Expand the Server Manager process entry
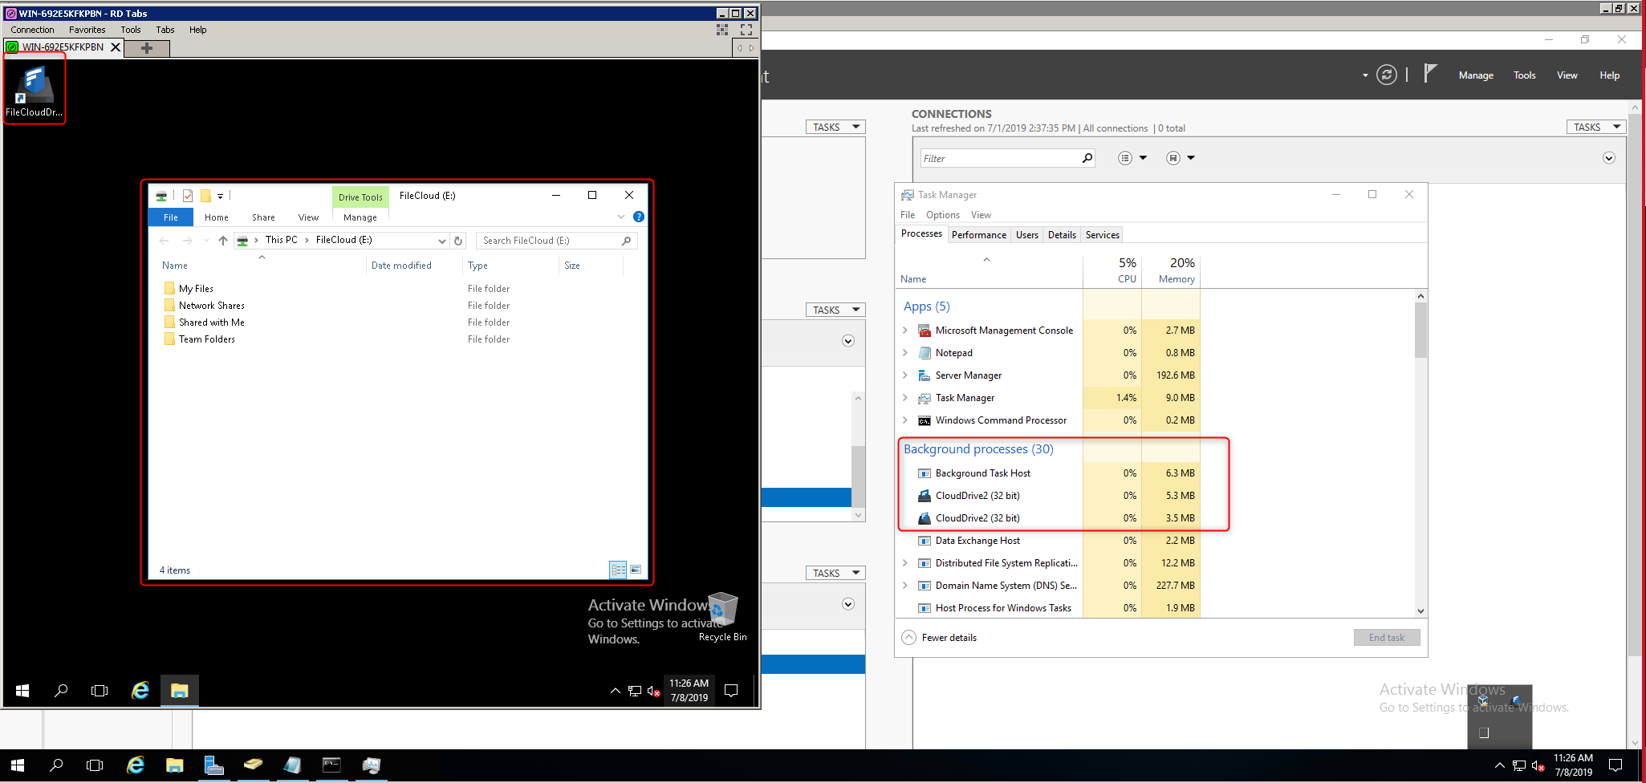The image size is (1646, 783). tap(905, 375)
